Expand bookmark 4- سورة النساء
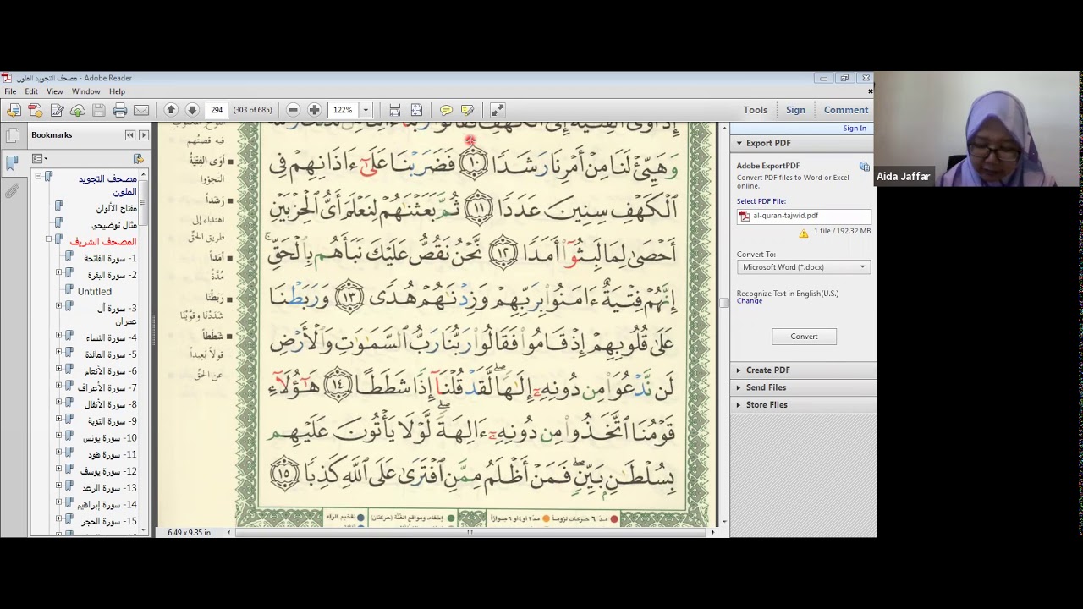The height and width of the screenshot is (609, 1083). (x=58, y=335)
